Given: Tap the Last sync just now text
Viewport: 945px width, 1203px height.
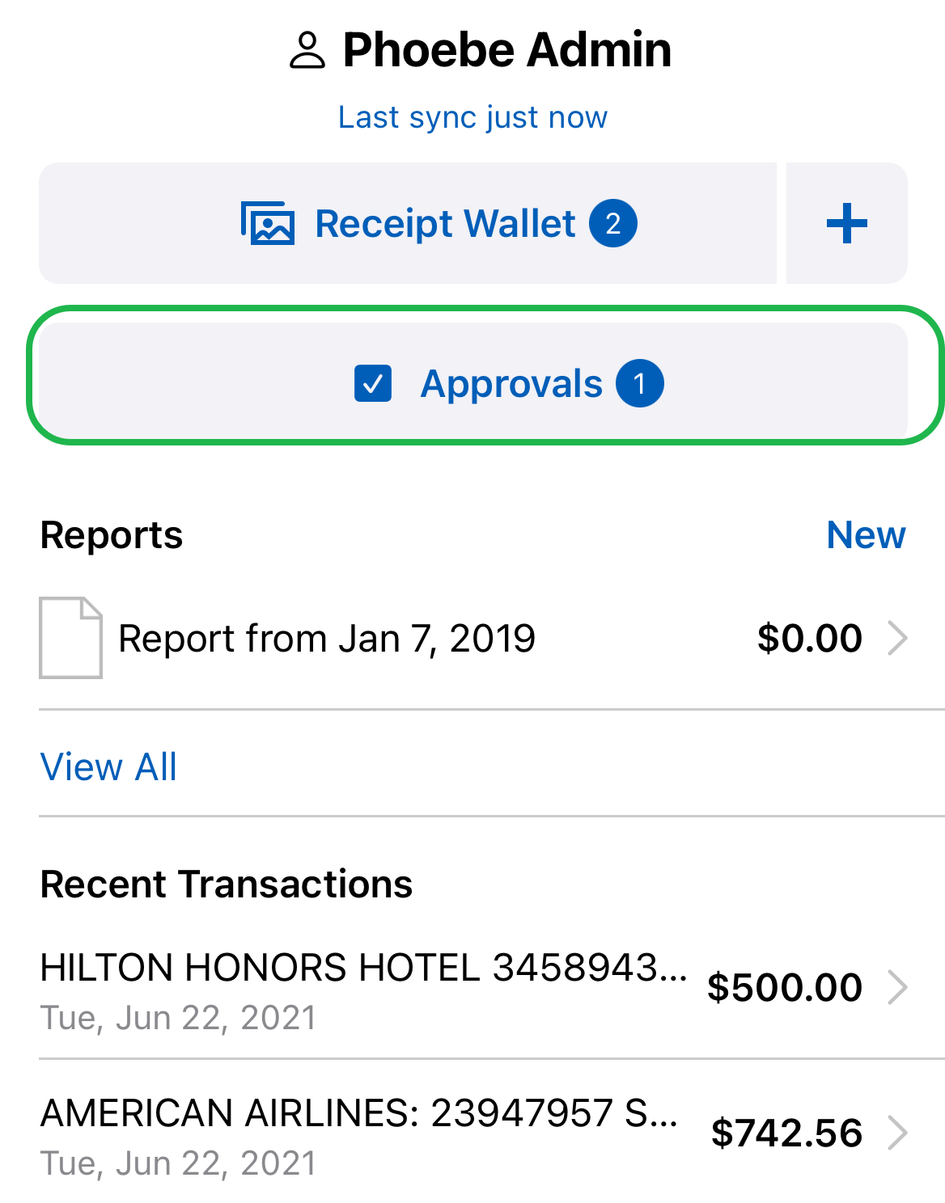Looking at the screenshot, I should pos(472,118).
